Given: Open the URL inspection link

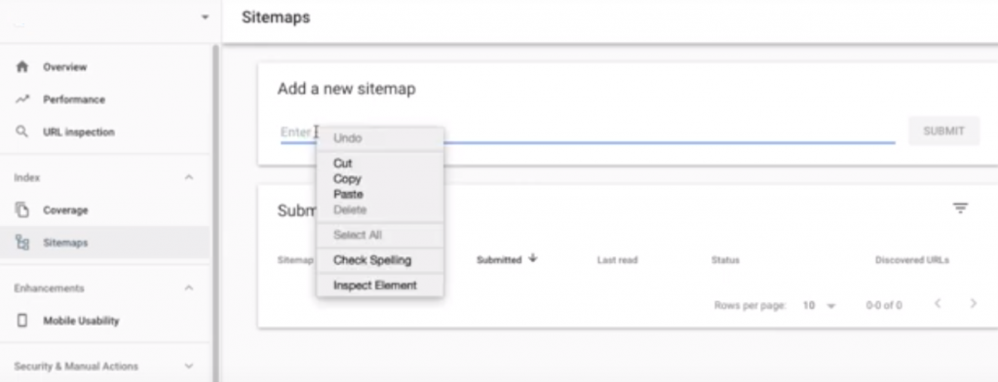Looking at the screenshot, I should click(x=79, y=132).
